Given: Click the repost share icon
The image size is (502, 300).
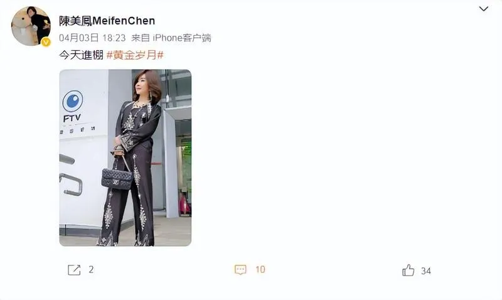Looking at the screenshot, I should 74,270.
